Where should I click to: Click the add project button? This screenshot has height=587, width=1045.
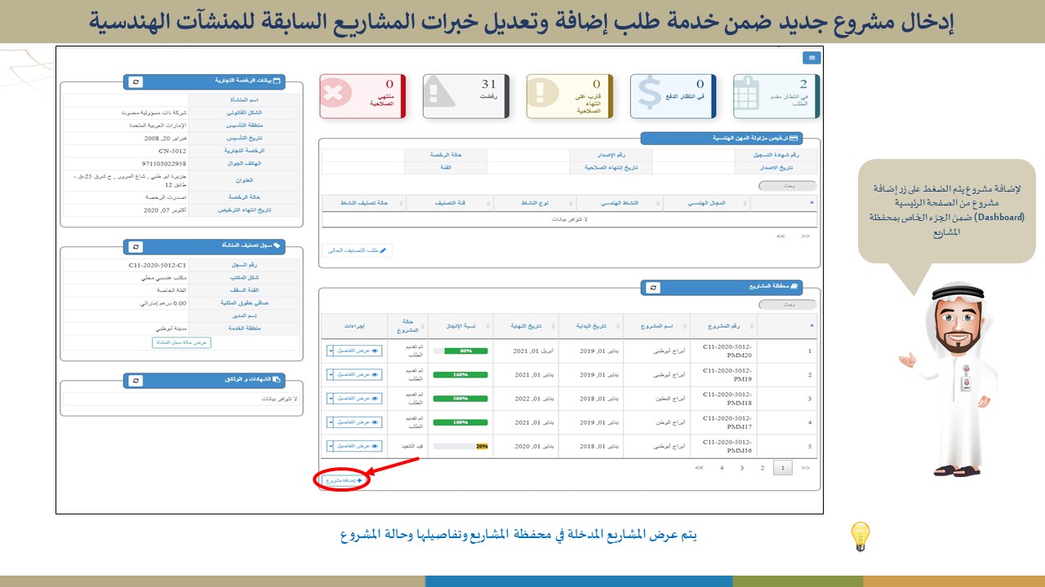[x=343, y=481]
